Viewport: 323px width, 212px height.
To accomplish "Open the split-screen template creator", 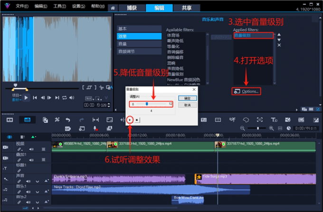I will point(218,120).
